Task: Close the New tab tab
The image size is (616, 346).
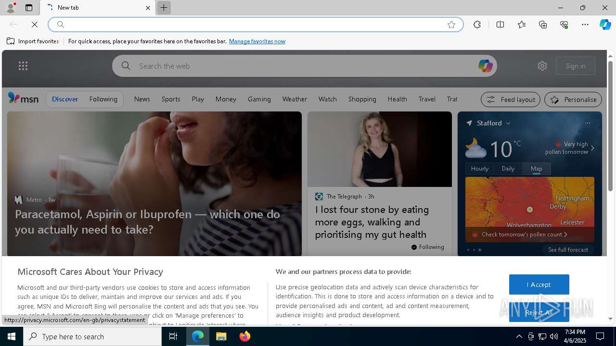Action: tap(148, 8)
